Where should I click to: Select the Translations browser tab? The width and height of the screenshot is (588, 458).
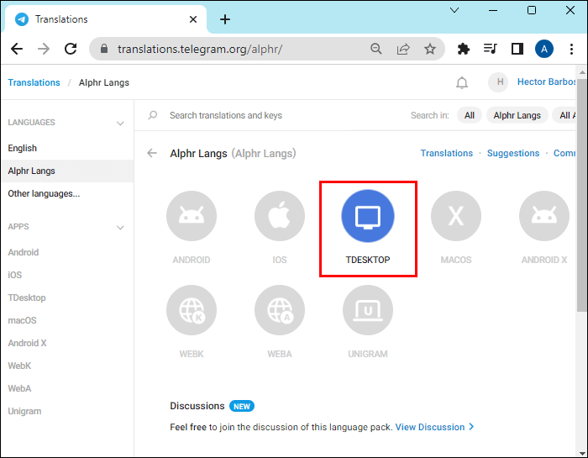point(105,19)
